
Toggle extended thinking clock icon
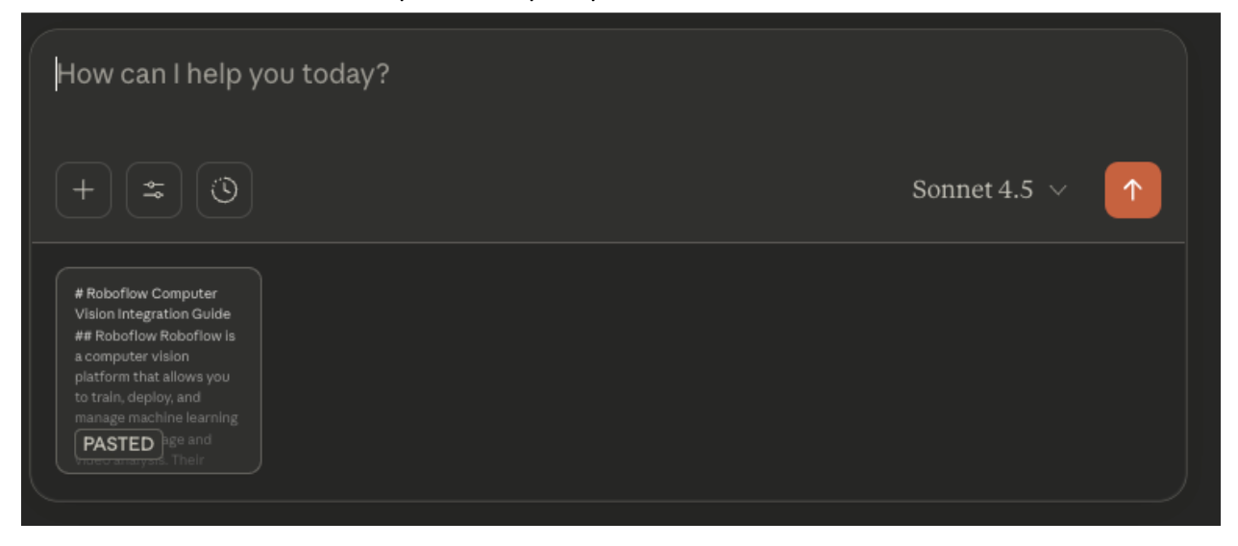click(224, 190)
